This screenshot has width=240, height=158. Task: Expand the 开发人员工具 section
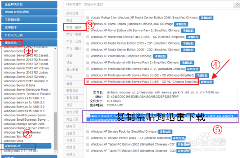click(29, 35)
